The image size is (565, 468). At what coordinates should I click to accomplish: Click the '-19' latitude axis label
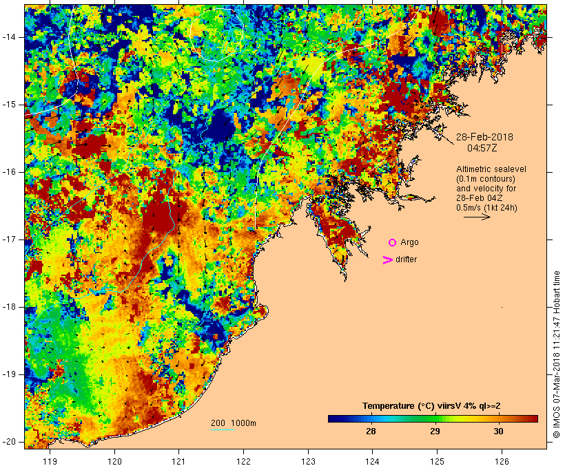point(9,374)
